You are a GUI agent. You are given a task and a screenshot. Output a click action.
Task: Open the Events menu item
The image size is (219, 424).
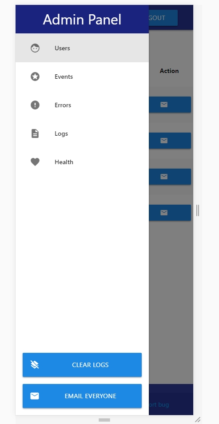(x=82, y=77)
